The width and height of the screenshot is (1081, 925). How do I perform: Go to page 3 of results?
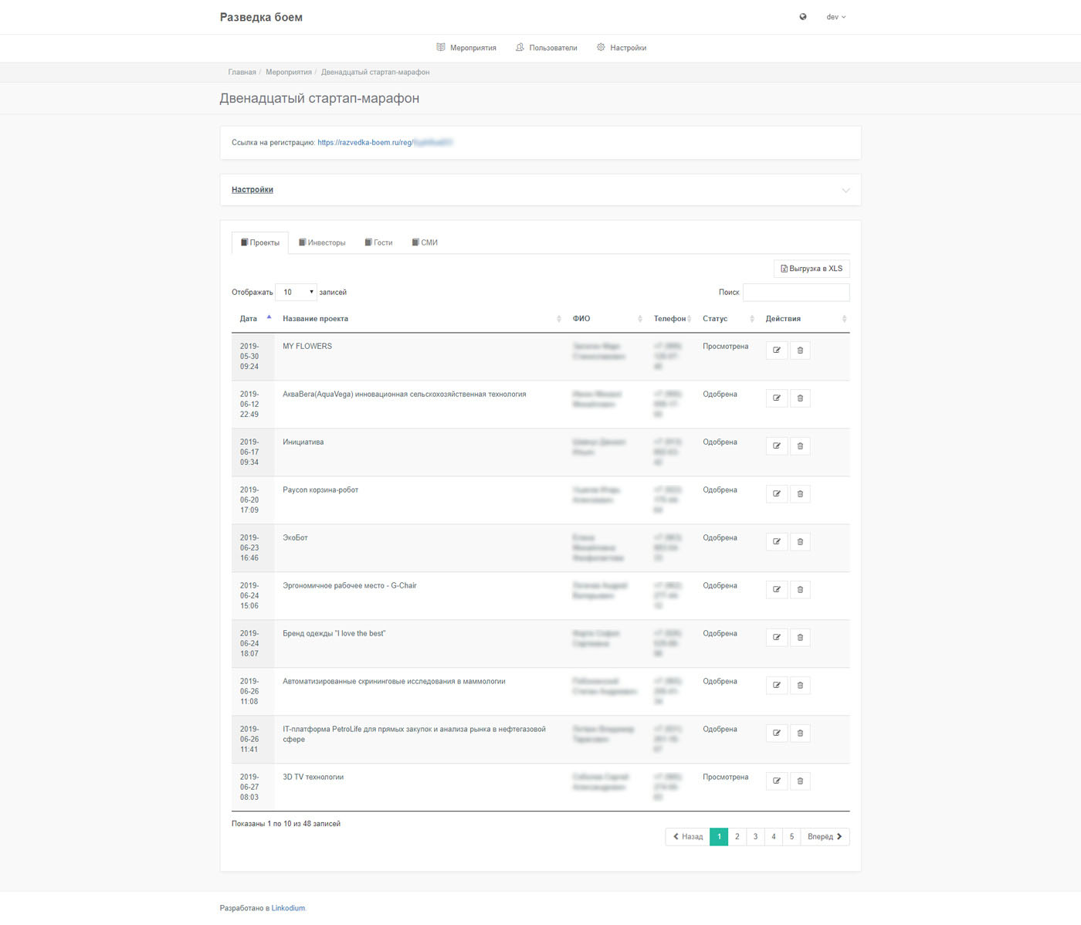[755, 837]
